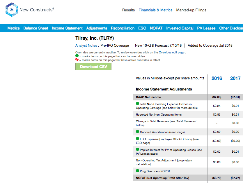Click the New Constructs hexagon logo
Screen dimensions: 243x183
12,10
